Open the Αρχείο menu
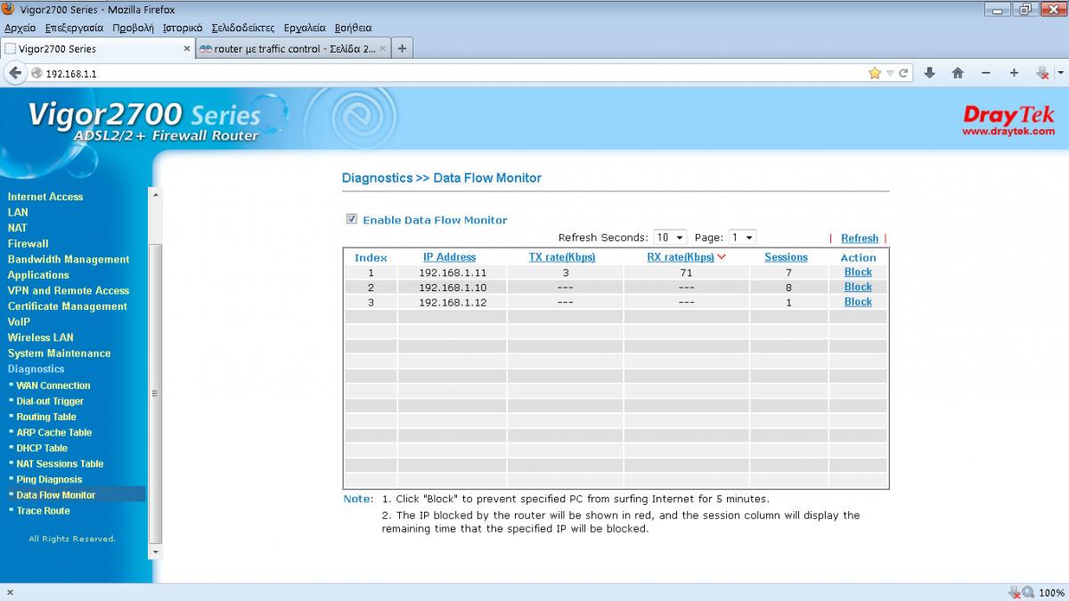This screenshot has width=1069, height=601. click(20, 28)
